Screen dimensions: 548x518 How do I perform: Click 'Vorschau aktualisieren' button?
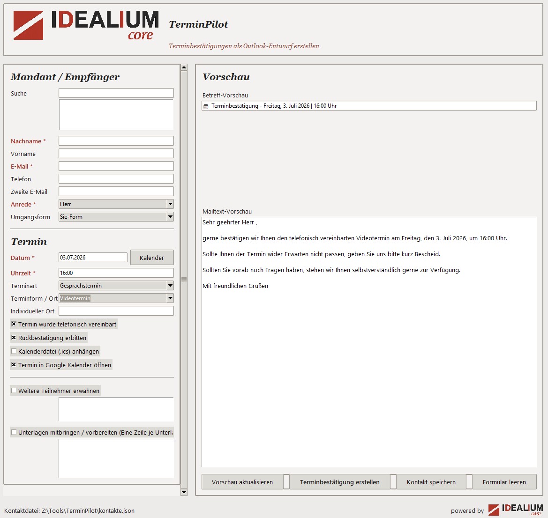coord(242,482)
